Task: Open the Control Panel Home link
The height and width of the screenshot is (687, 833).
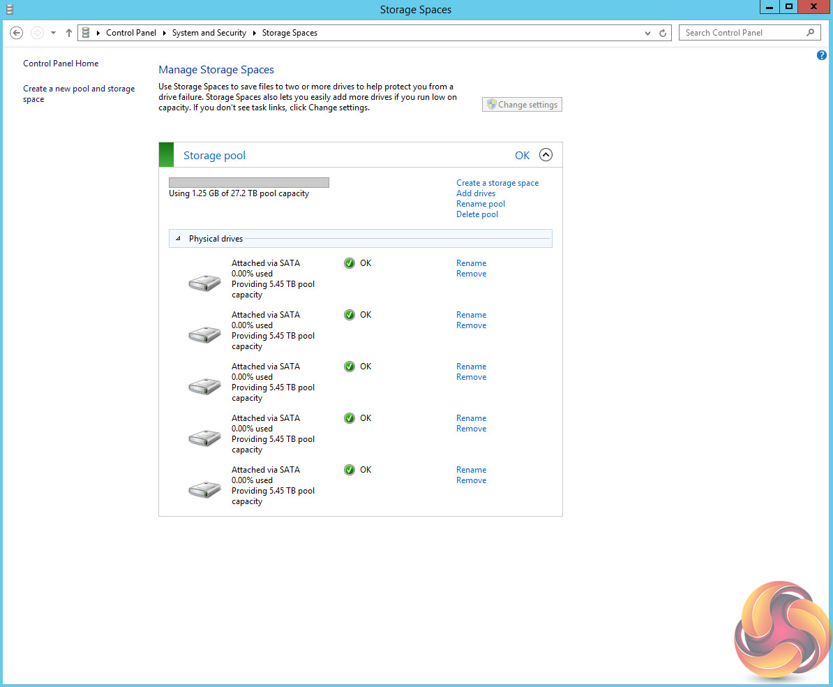Action: pyautogui.click(x=61, y=64)
